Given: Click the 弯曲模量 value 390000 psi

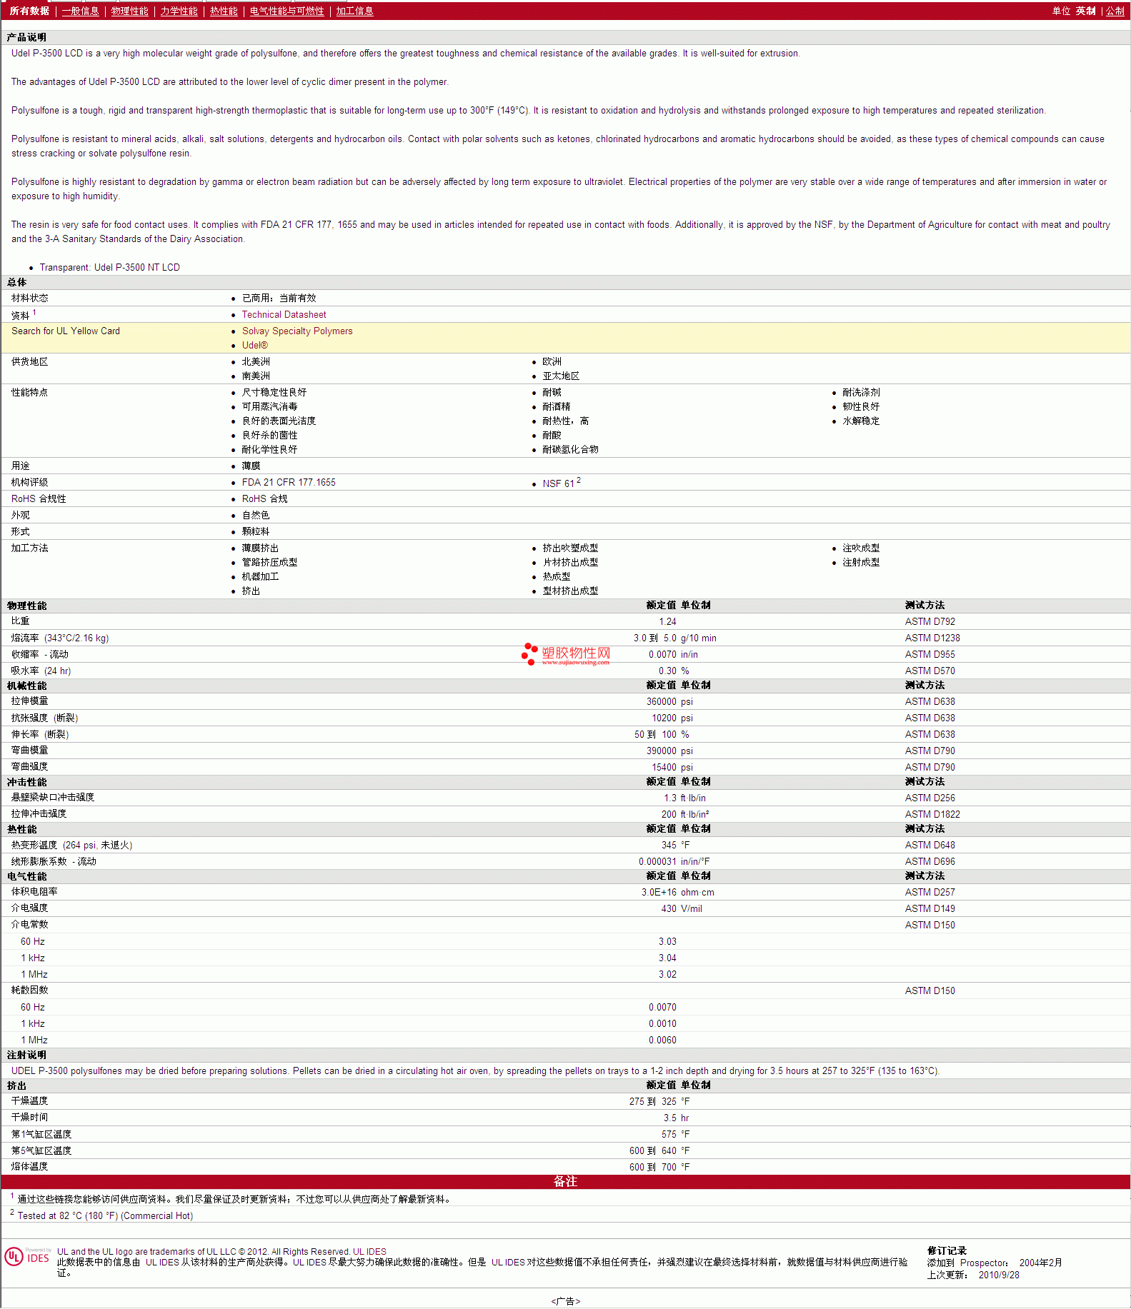Looking at the screenshot, I should click(669, 751).
